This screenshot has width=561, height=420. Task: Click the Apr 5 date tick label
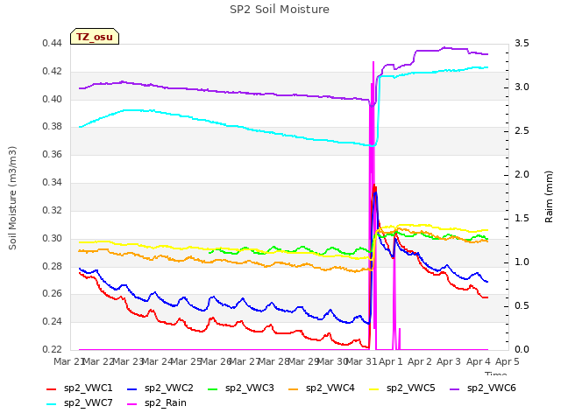click(507, 362)
